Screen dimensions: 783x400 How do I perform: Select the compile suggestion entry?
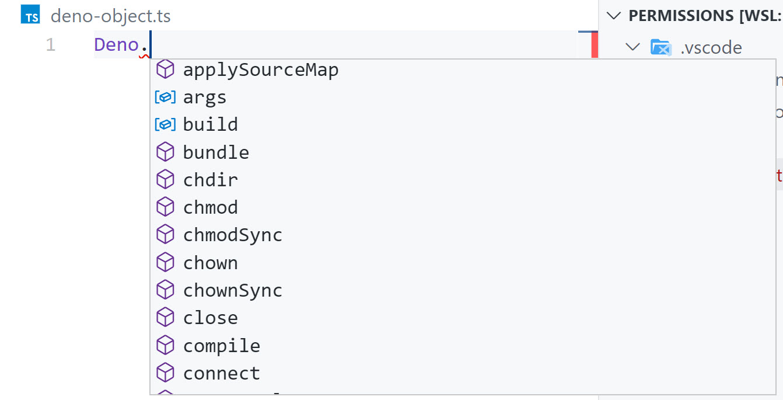pos(222,346)
